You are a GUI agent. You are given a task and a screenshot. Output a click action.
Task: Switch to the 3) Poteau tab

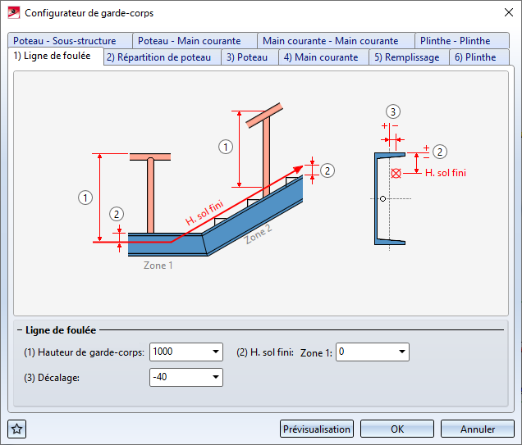click(250, 57)
